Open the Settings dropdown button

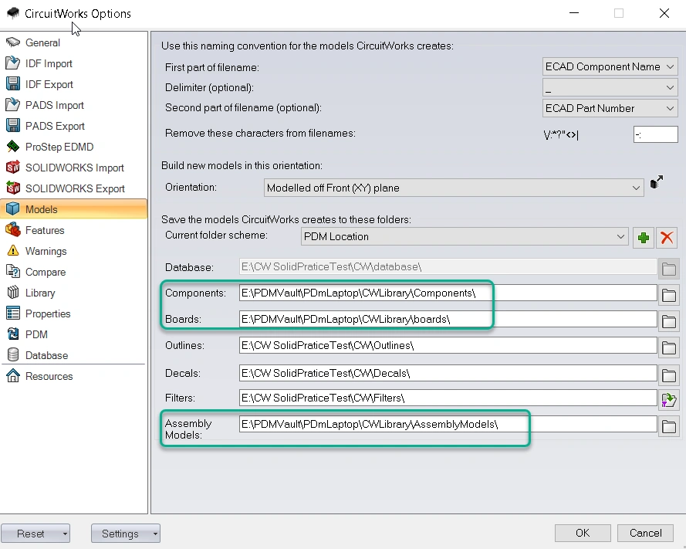click(x=125, y=534)
